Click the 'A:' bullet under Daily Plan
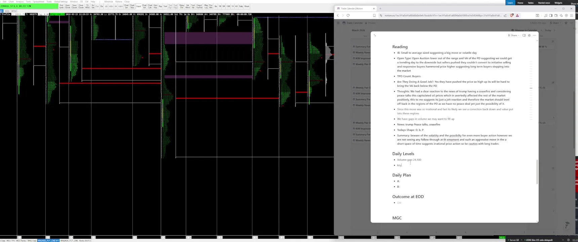 pos(398,181)
